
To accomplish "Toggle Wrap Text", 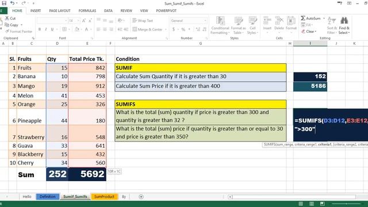I will [x=143, y=21].
